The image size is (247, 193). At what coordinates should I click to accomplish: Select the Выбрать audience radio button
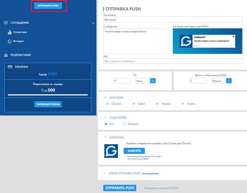tap(124, 124)
